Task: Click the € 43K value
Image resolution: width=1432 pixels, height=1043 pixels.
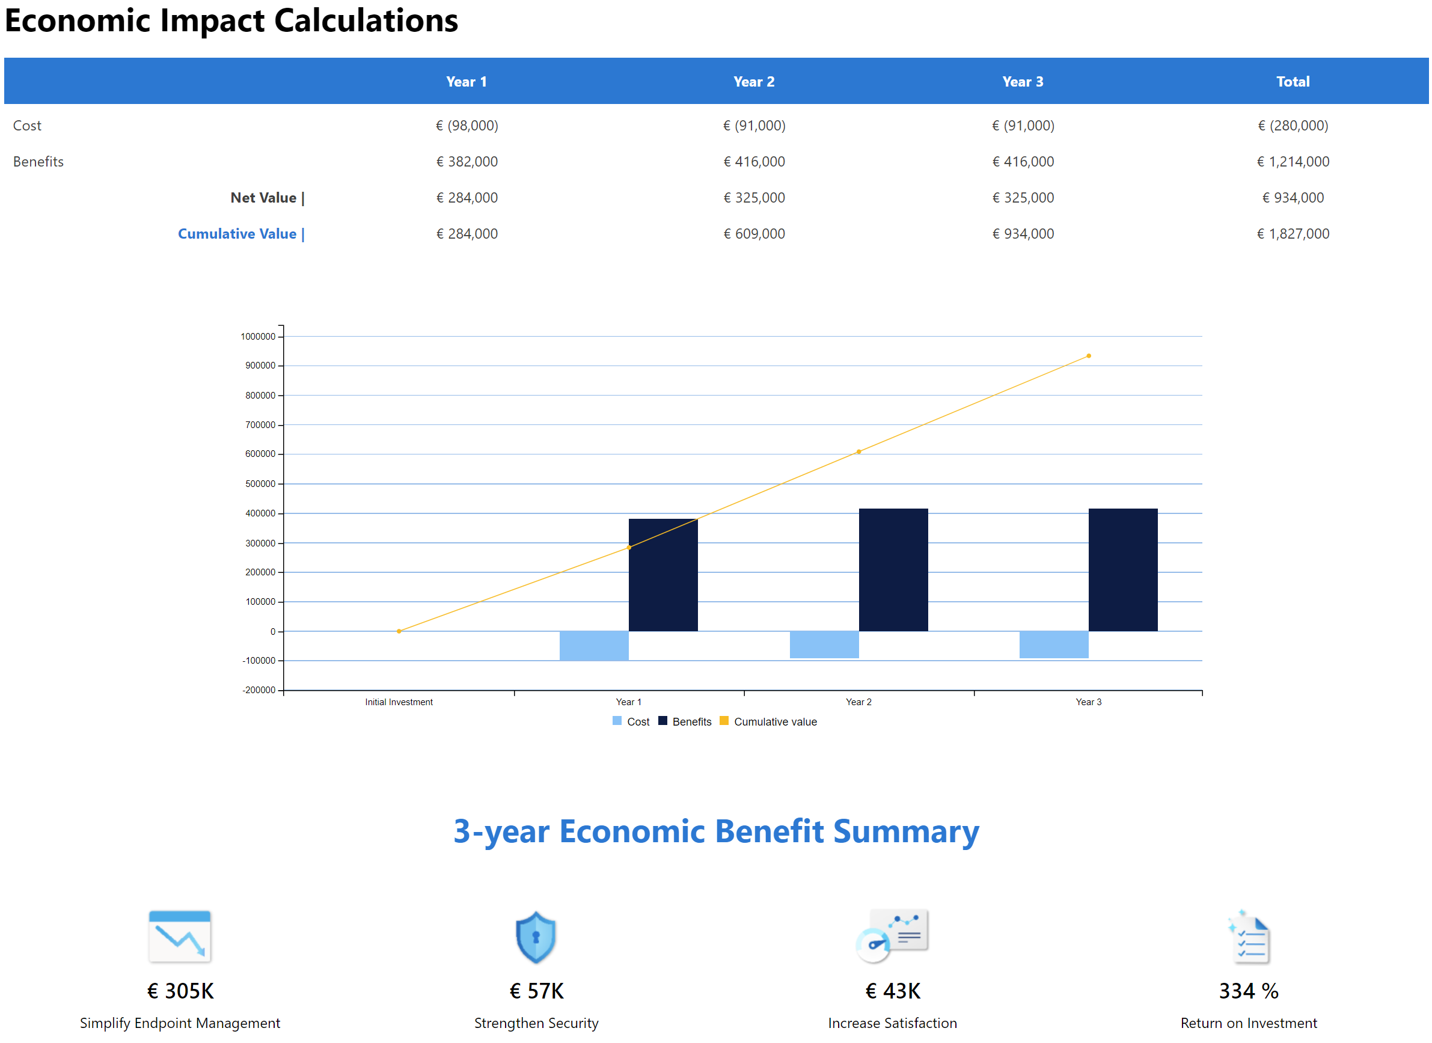Action: 893,991
